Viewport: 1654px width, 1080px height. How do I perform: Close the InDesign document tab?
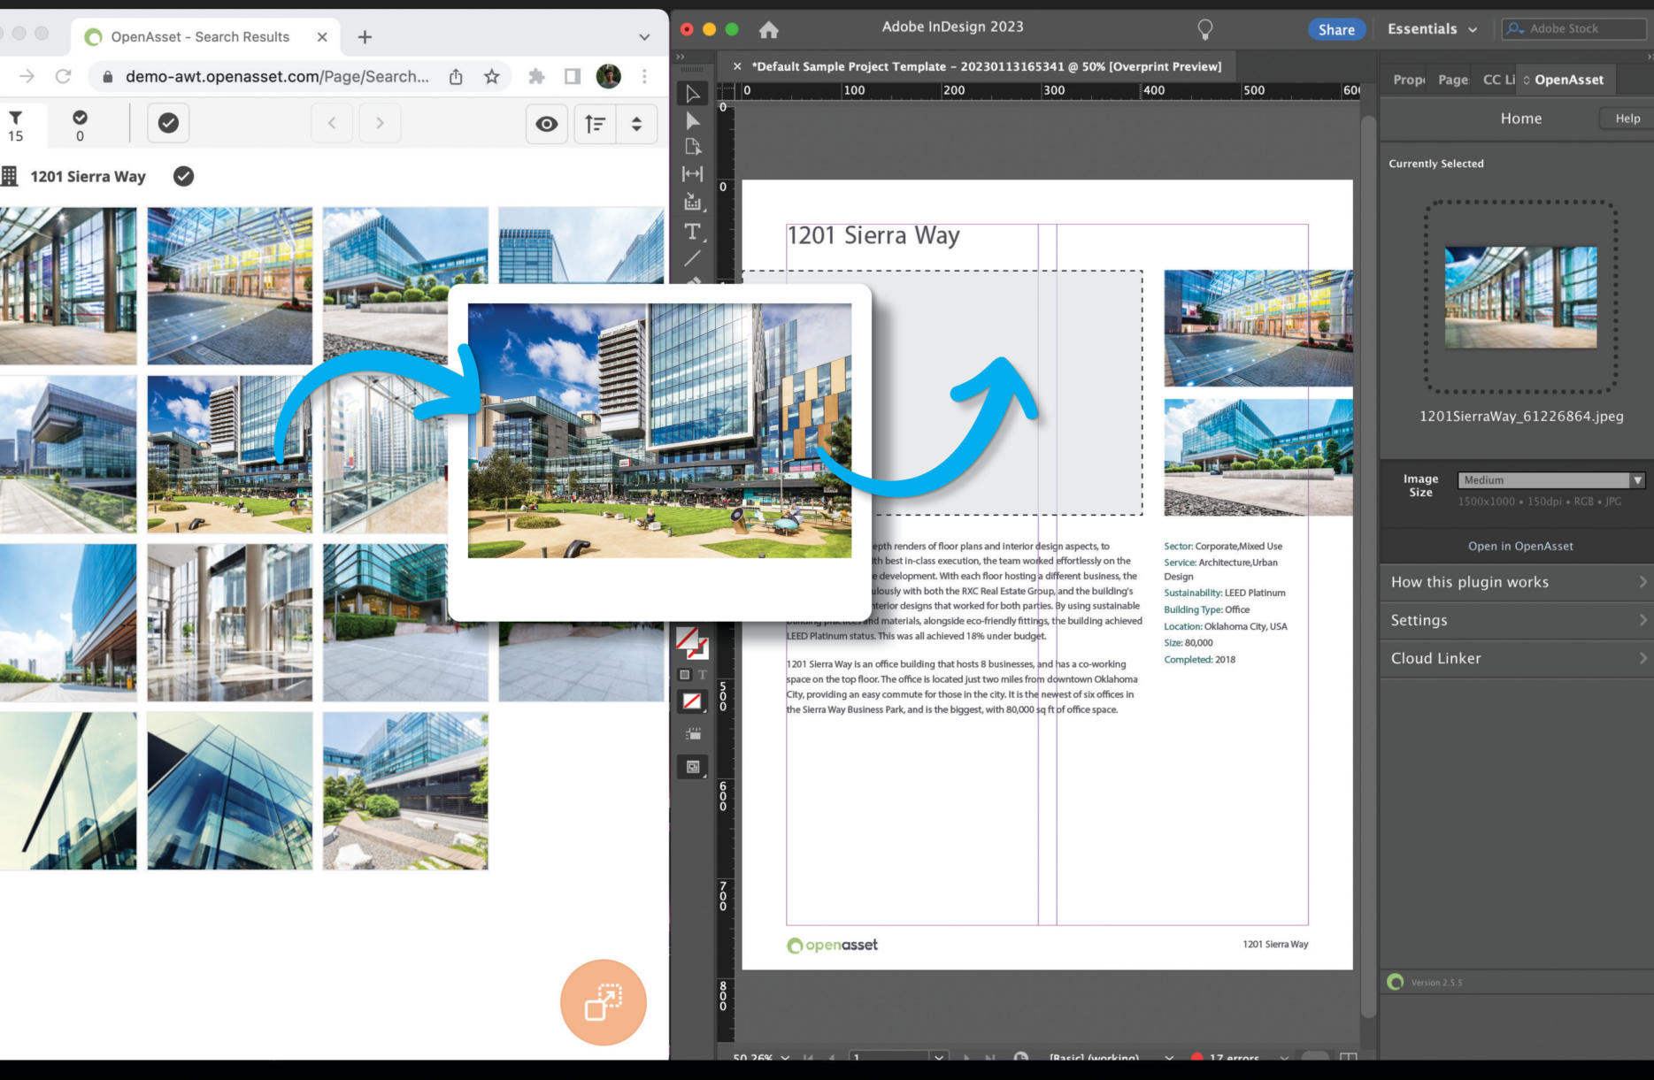click(737, 66)
